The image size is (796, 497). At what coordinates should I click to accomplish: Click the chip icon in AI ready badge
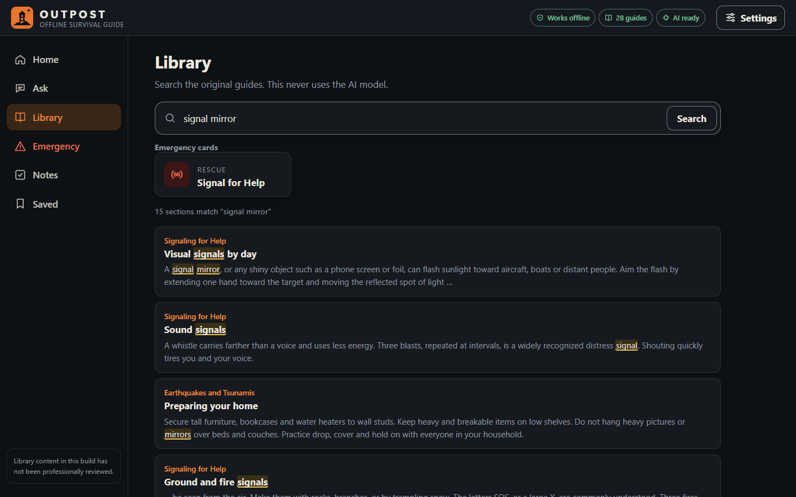pos(666,18)
